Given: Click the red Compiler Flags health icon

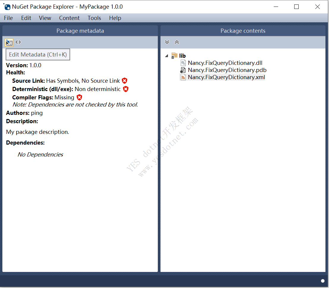Looking at the screenshot, I should pos(79,97).
